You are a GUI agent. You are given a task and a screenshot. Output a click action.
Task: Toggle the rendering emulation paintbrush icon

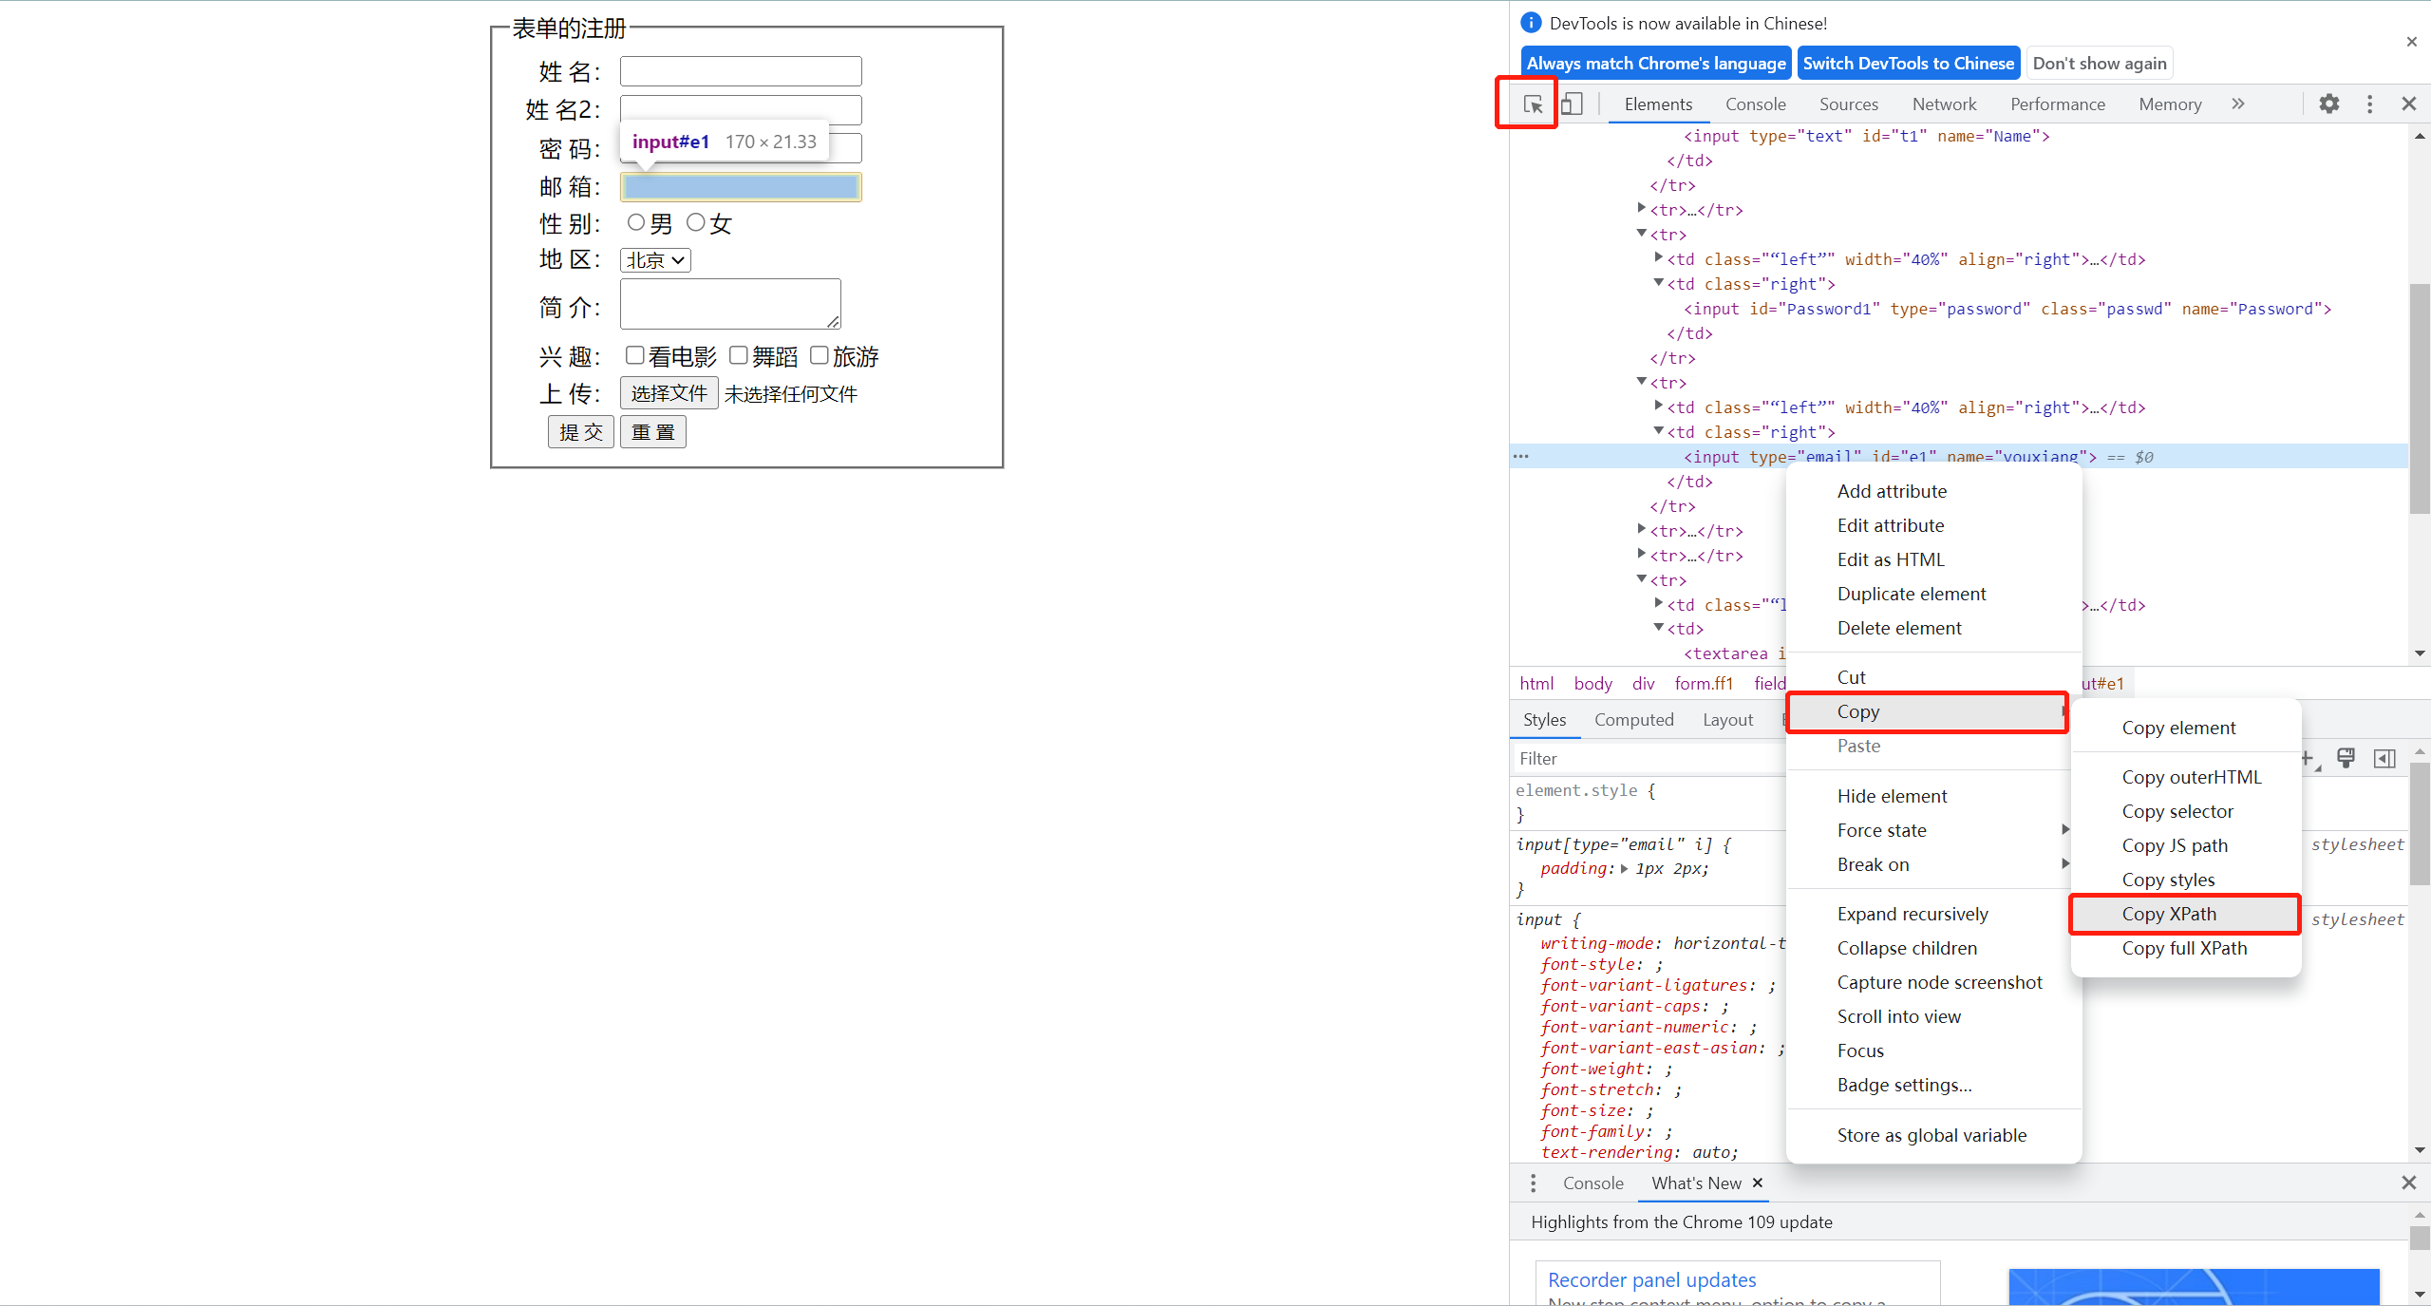pos(2346,758)
